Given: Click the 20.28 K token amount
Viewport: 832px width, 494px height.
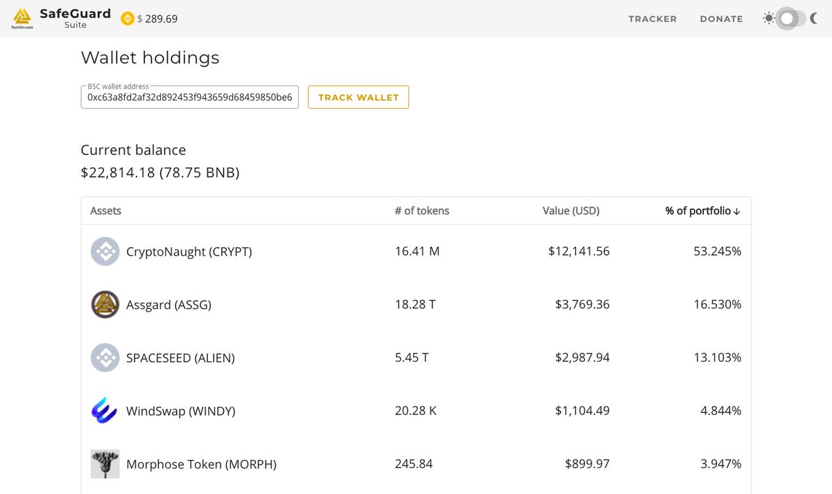Looking at the screenshot, I should tap(416, 411).
